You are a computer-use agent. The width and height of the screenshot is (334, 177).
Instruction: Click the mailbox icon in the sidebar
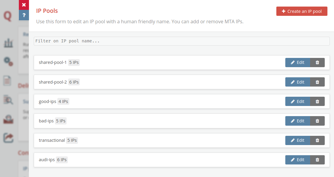(8, 119)
